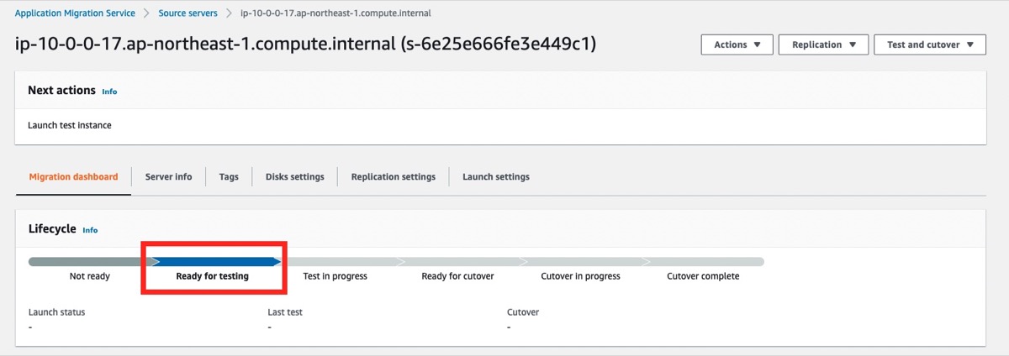Open the Replication settings tab
The height and width of the screenshot is (356, 1009).
(394, 177)
